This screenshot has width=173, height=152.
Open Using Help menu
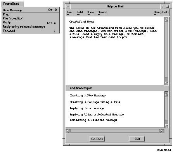pos(161,12)
